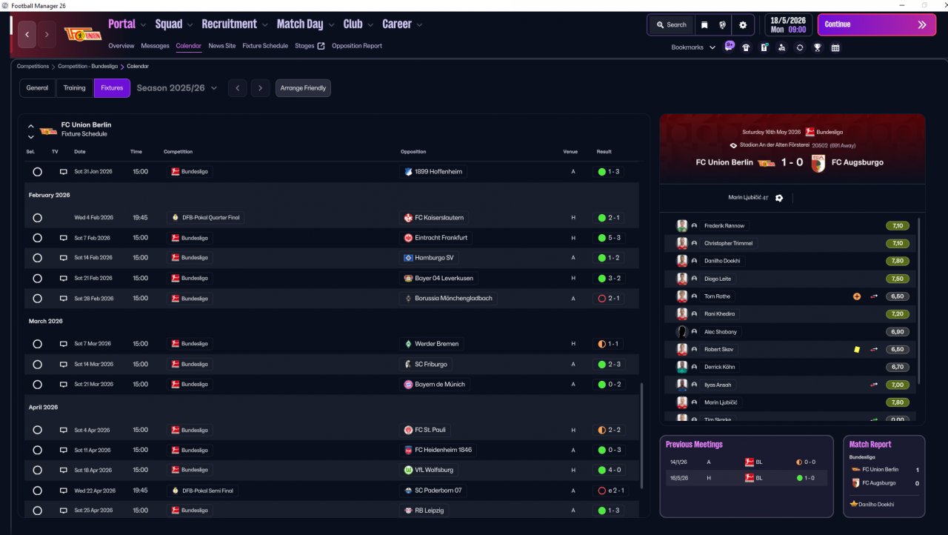Click Tom Rothe's orange injury icon

tap(857, 296)
